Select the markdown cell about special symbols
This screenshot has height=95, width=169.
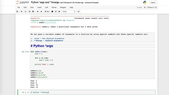(x=92, y=37)
